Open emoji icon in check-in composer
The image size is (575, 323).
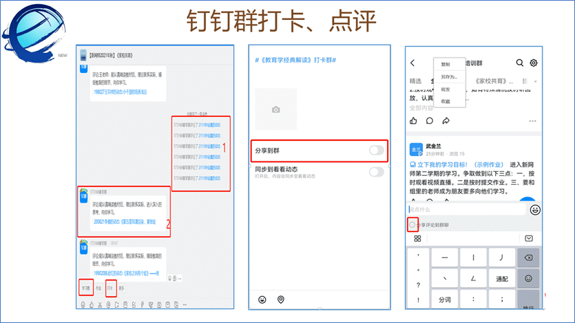262,300
